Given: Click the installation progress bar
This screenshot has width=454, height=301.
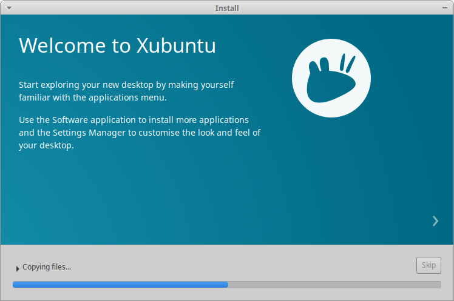Looking at the screenshot, I should pos(227,285).
